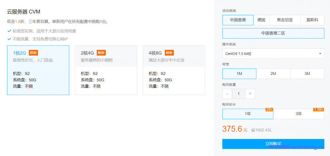The width and height of the screenshot is (330, 156).
Task: Choose 德国 region
Action: click(261, 20)
